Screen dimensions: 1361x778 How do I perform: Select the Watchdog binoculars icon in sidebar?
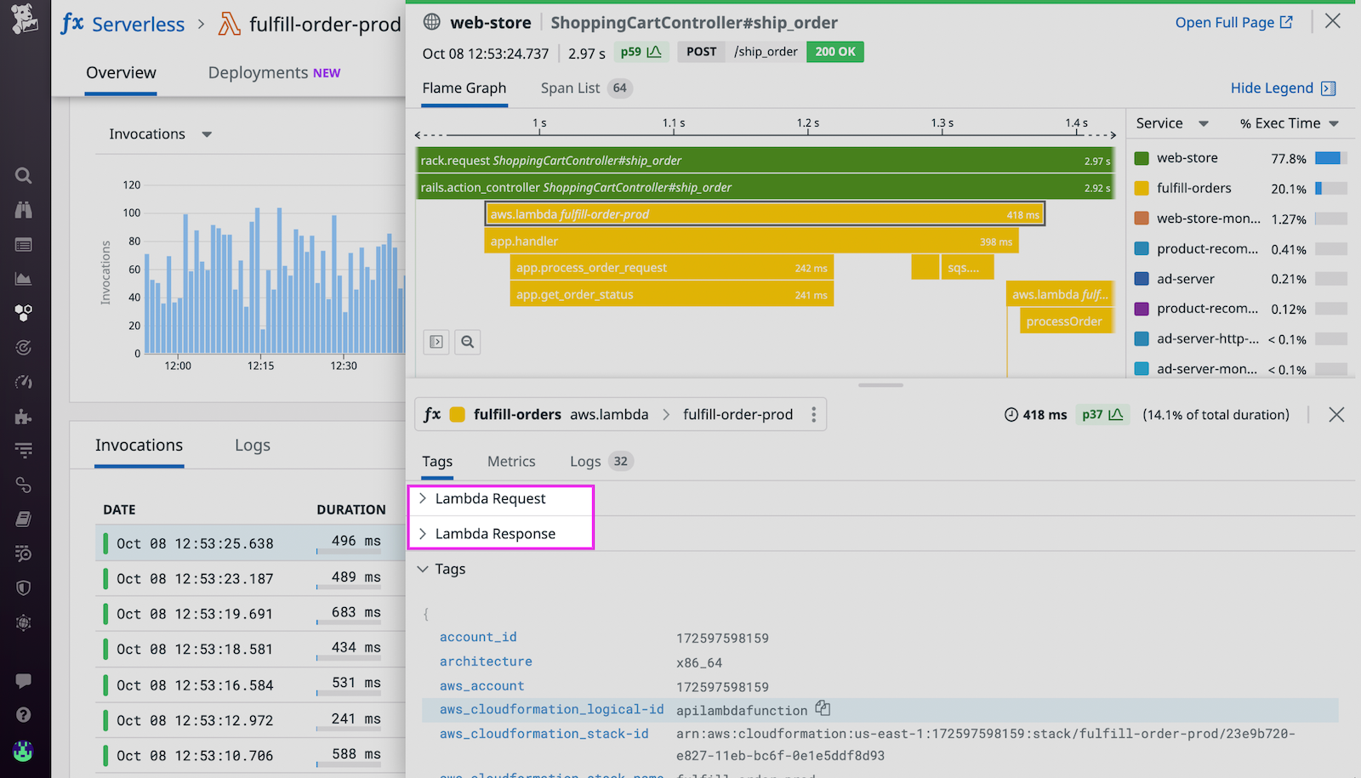23,210
